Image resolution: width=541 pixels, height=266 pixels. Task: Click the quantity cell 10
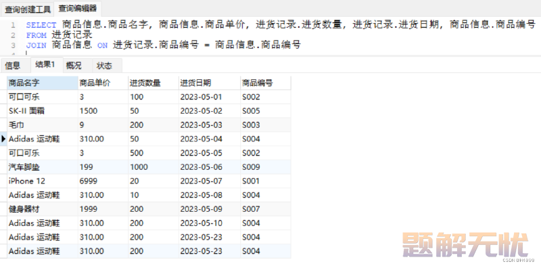154,195
